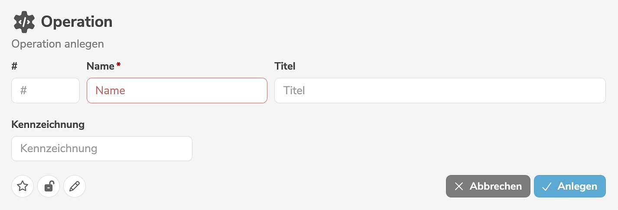Focus the Kennzeichnung input field
618x210 pixels.
click(102, 149)
